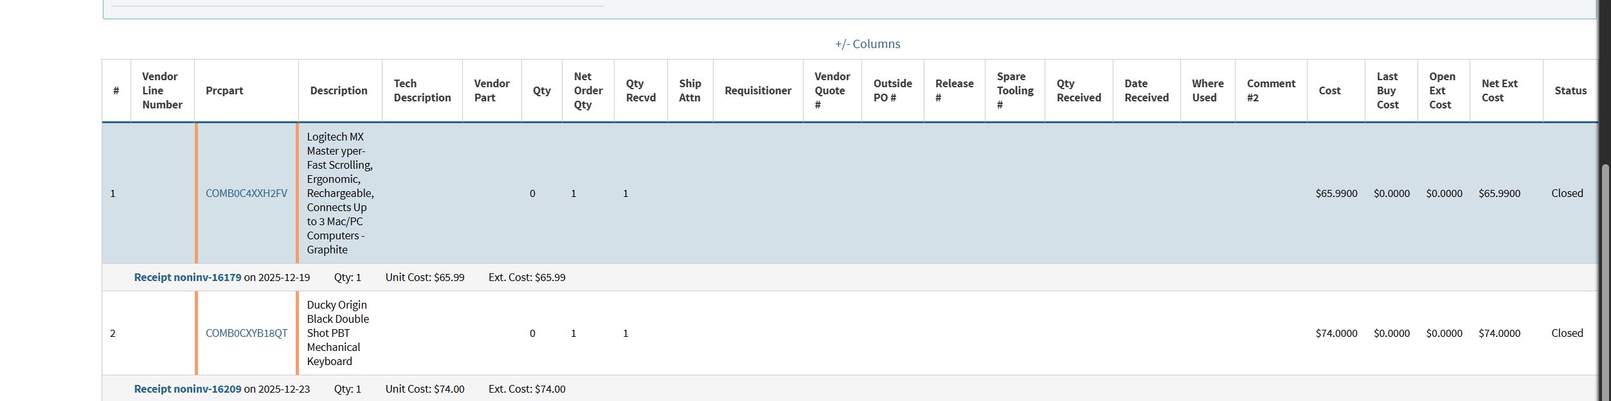Click the Status column header
The width and height of the screenshot is (1611, 401).
1570,90
